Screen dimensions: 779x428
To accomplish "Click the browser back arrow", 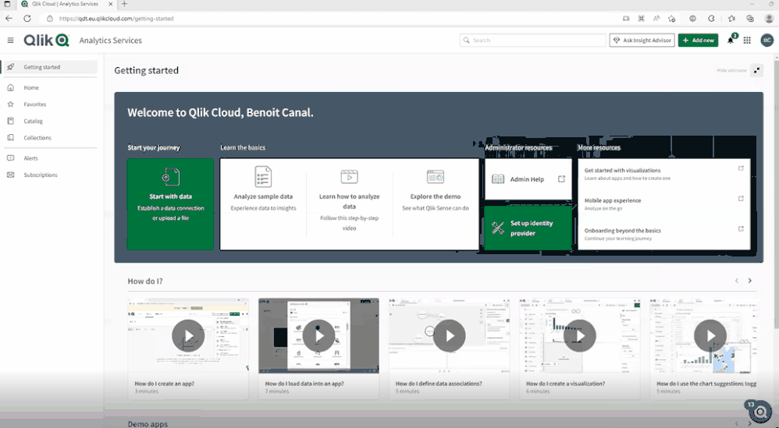I will pyautogui.click(x=9, y=19).
